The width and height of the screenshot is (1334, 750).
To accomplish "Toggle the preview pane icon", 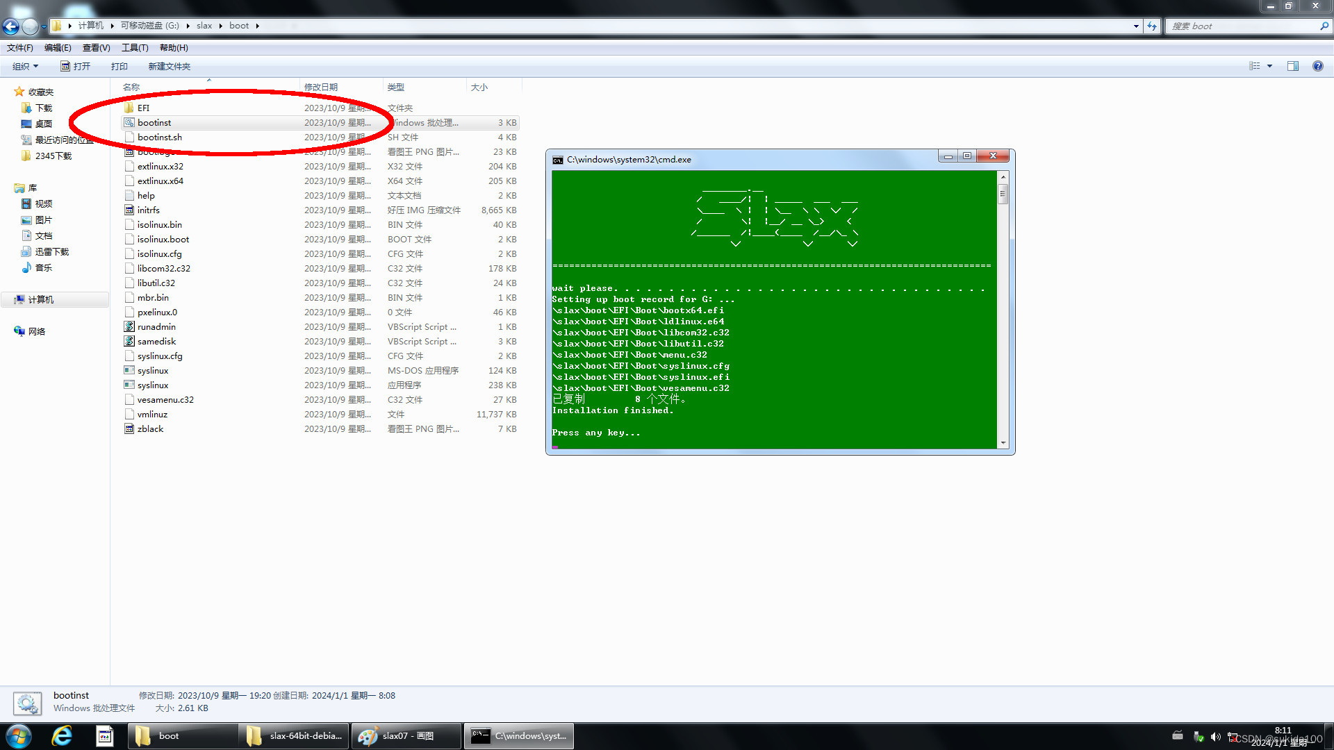I will 1292,66.
